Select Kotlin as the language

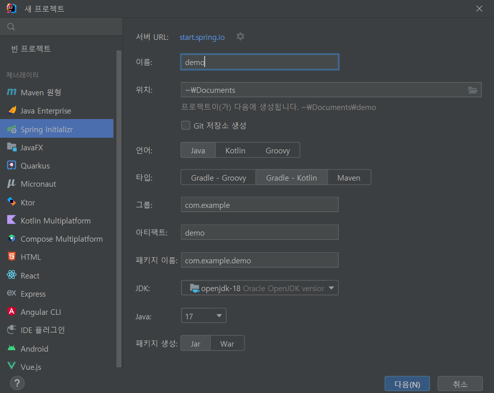pos(235,150)
